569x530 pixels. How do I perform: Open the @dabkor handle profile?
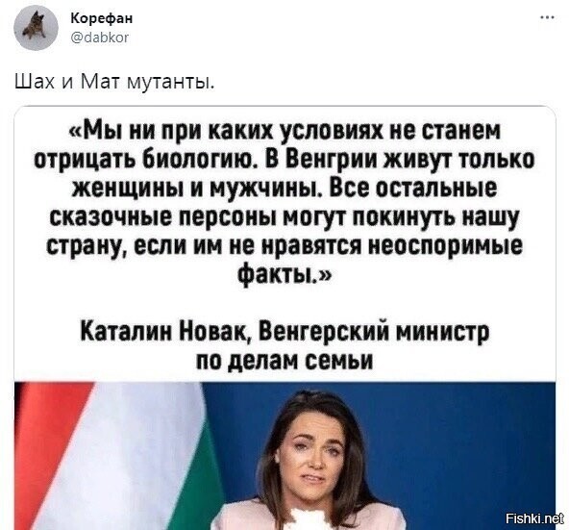point(99,38)
